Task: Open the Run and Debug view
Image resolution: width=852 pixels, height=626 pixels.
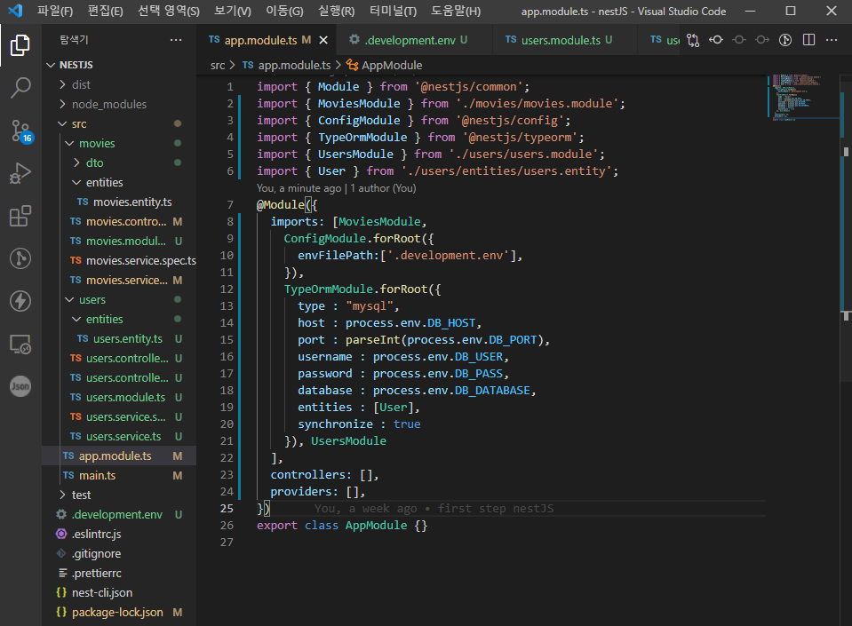Action: 20,173
